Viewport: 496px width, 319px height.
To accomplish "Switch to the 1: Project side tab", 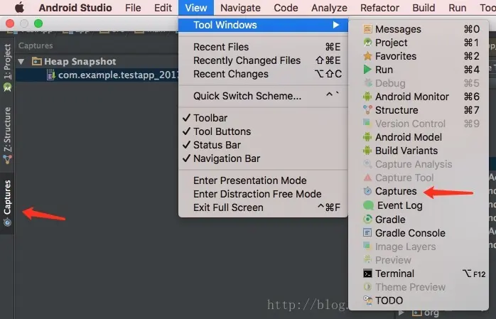I will point(7,67).
